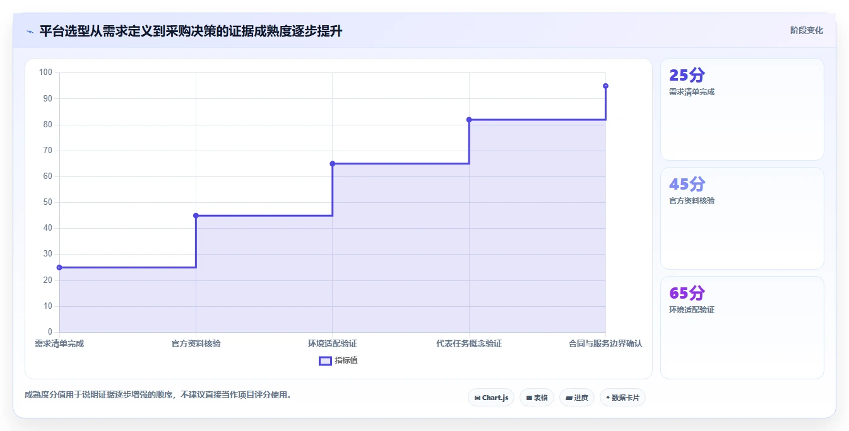Open the 45分 官方资料核验 card

click(x=742, y=219)
